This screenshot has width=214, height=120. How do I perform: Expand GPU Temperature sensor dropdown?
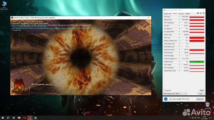(179, 23)
